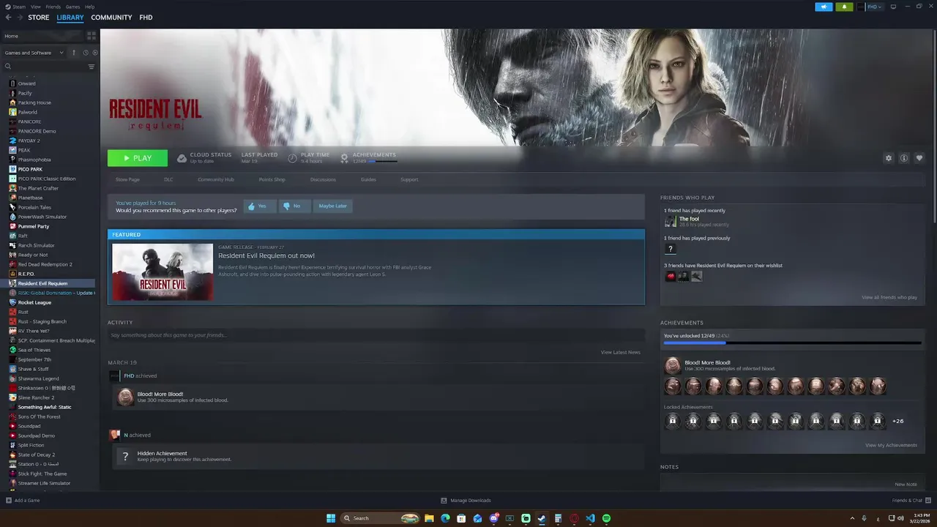This screenshot has width=937, height=527.
Task: Click View My Achievements link
Action: tap(891, 445)
